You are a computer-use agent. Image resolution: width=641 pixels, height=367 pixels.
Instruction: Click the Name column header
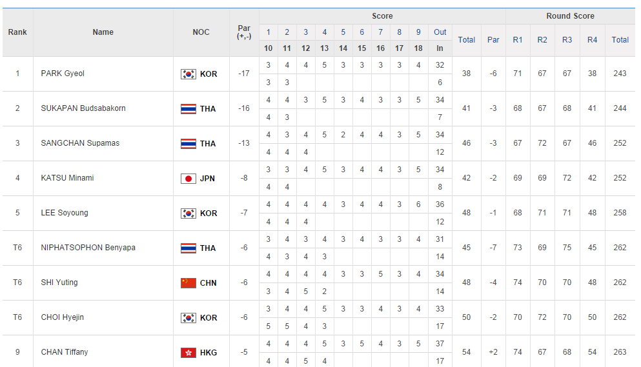[103, 32]
